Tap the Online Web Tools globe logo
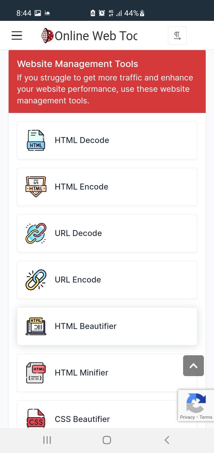The height and width of the screenshot is (453, 214). (x=47, y=36)
